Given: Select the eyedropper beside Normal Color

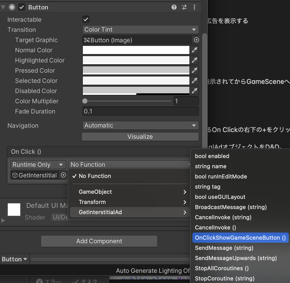Looking at the screenshot, I should tap(194, 50).
